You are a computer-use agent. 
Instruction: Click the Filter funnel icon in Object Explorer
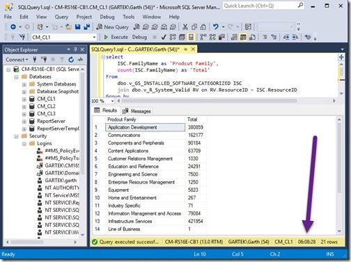[x=62, y=60]
